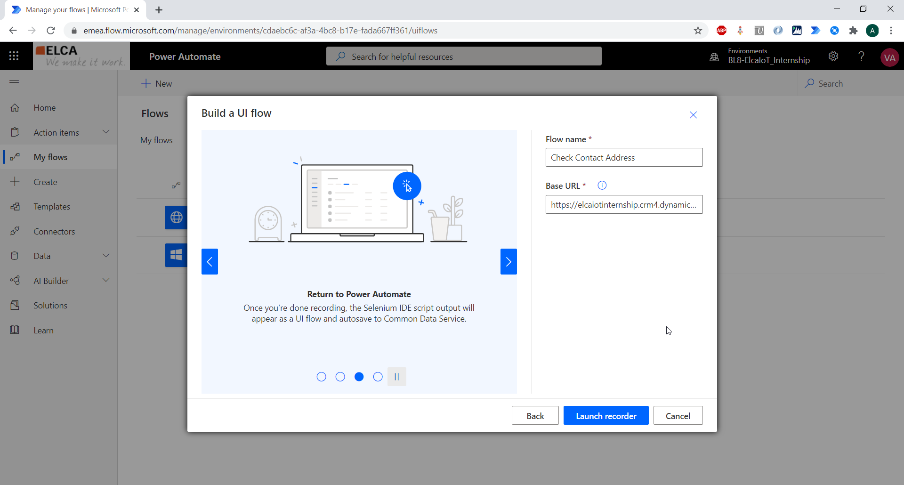The height and width of the screenshot is (485, 904).
Task: Show the previous carousel slide
Action: [x=210, y=262]
